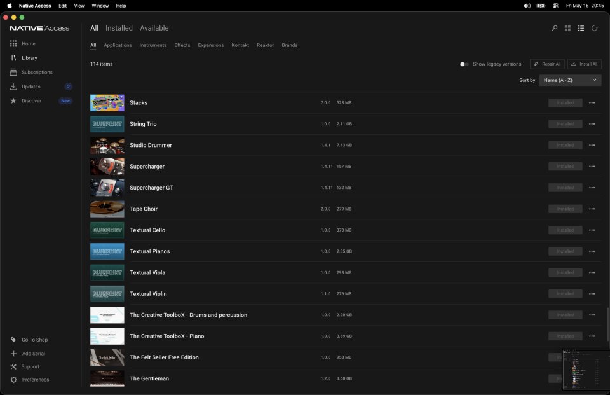Click the String Trio BLUEPRINT thumbnail

point(107,124)
